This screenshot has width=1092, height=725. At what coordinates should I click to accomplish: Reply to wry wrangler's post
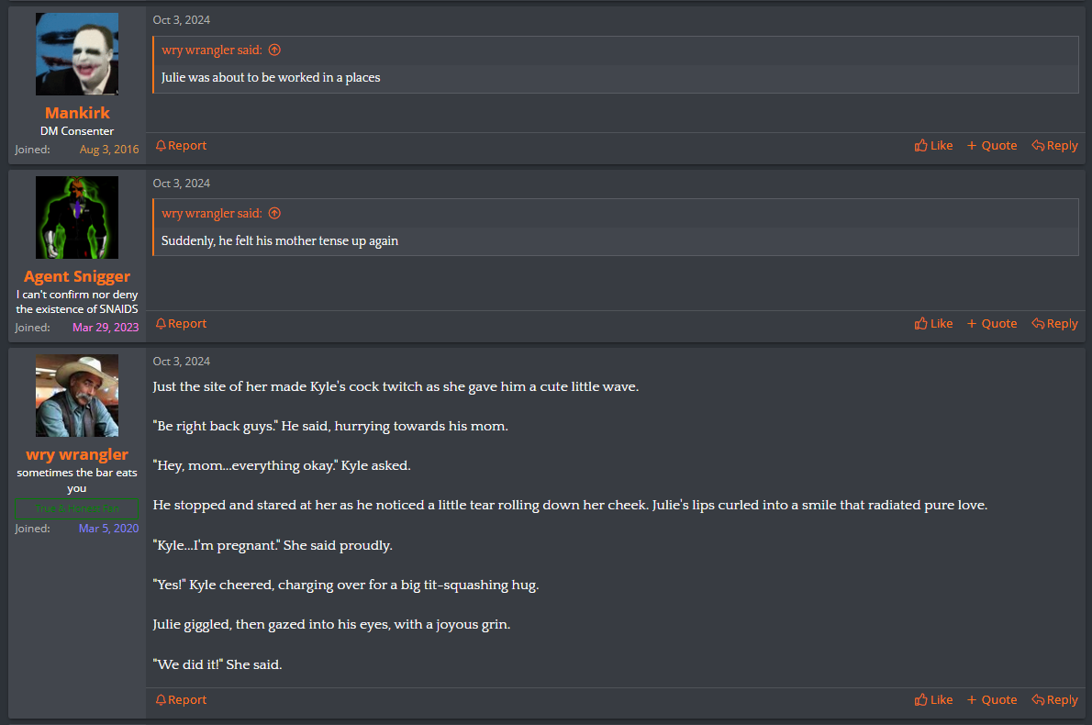pos(1054,700)
